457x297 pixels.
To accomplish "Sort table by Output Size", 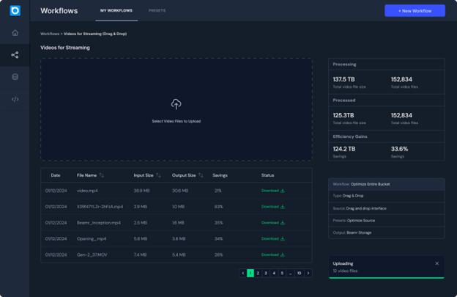I will point(201,175).
